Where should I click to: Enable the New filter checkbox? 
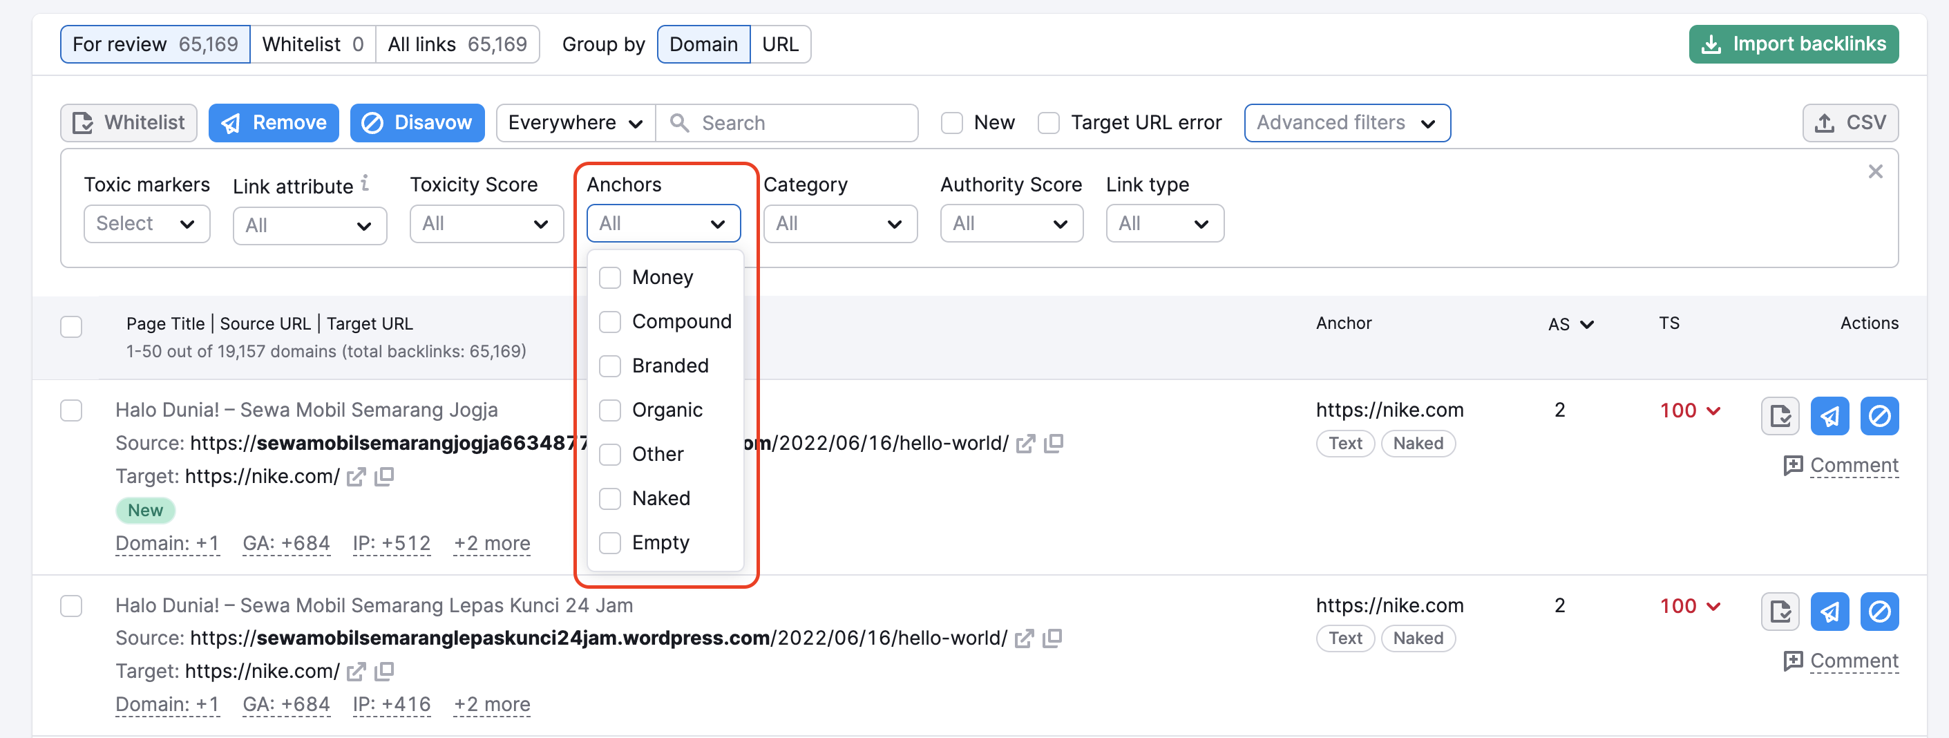point(951,122)
